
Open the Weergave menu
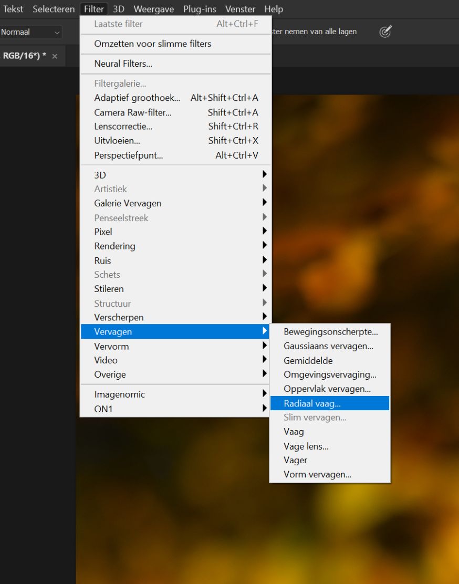tap(153, 9)
